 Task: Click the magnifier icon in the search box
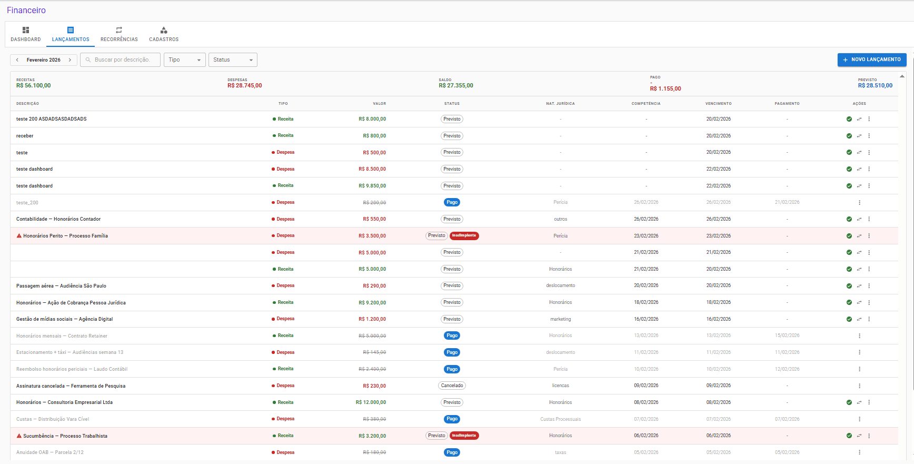(88, 60)
